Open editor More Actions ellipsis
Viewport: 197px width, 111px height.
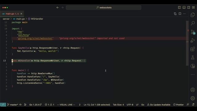point(184,14)
